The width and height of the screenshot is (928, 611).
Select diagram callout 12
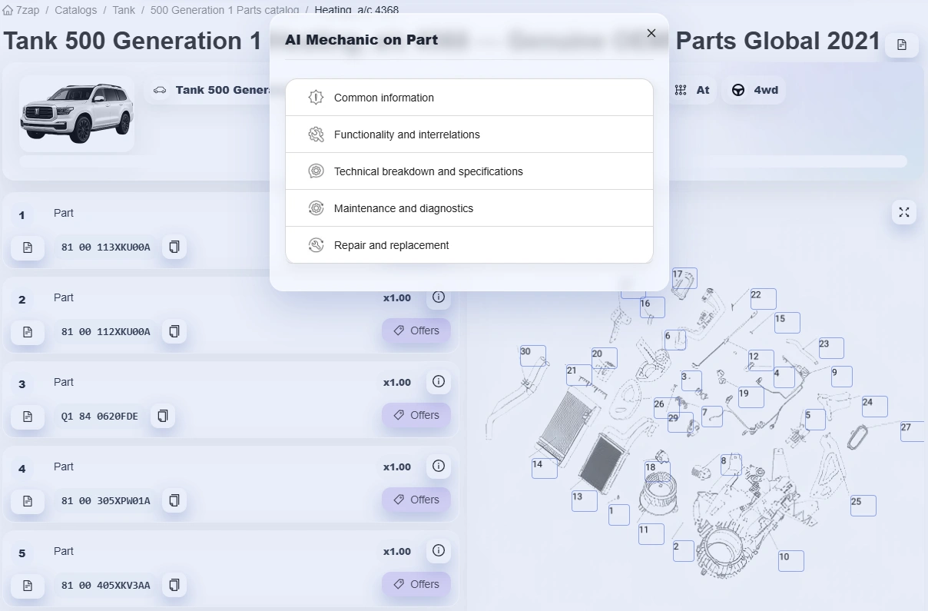[761, 360]
